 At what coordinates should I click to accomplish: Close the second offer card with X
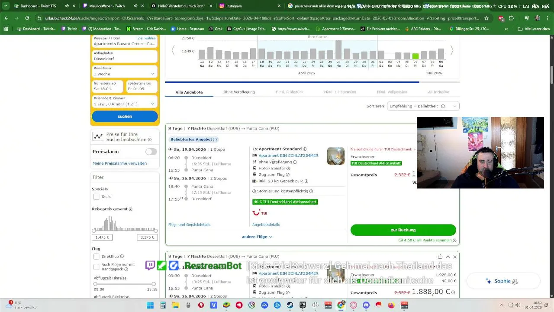pyautogui.click(x=454, y=257)
